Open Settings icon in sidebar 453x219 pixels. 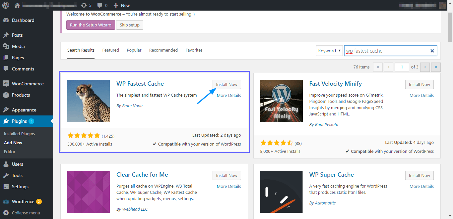(x=6, y=187)
